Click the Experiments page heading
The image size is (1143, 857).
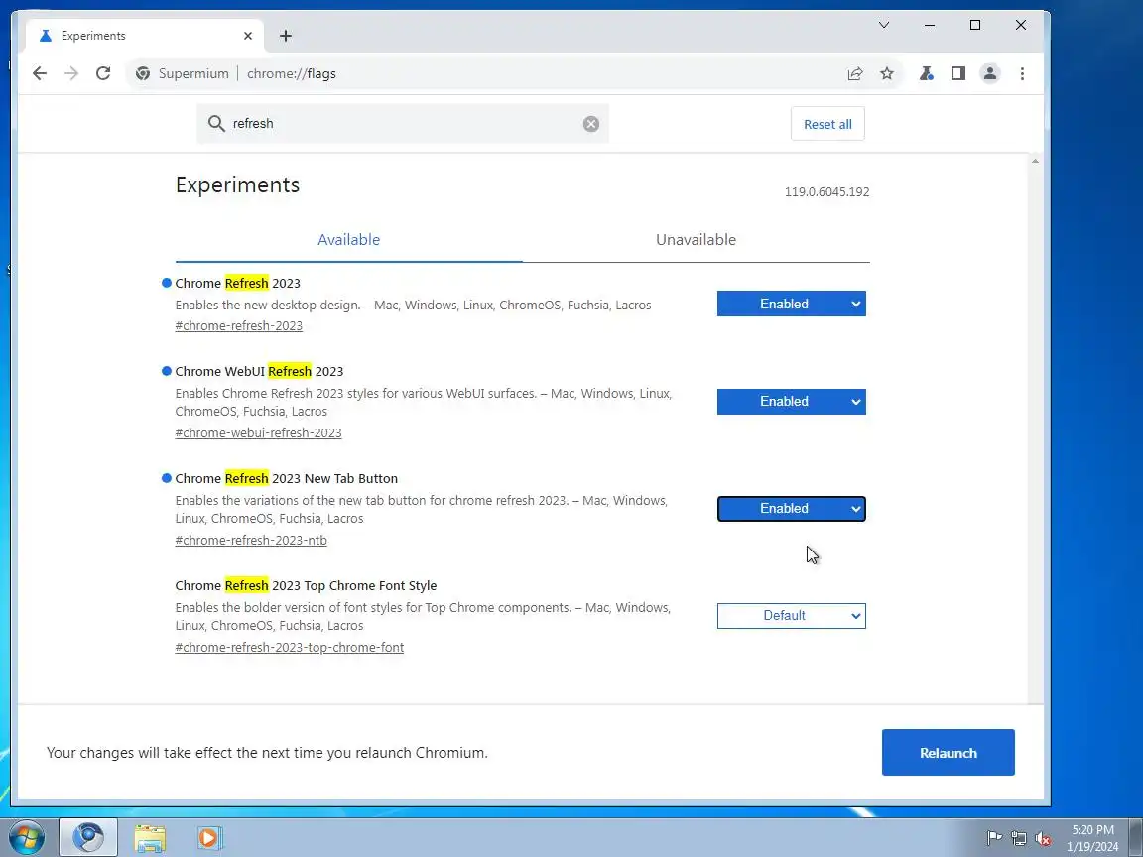(x=238, y=185)
